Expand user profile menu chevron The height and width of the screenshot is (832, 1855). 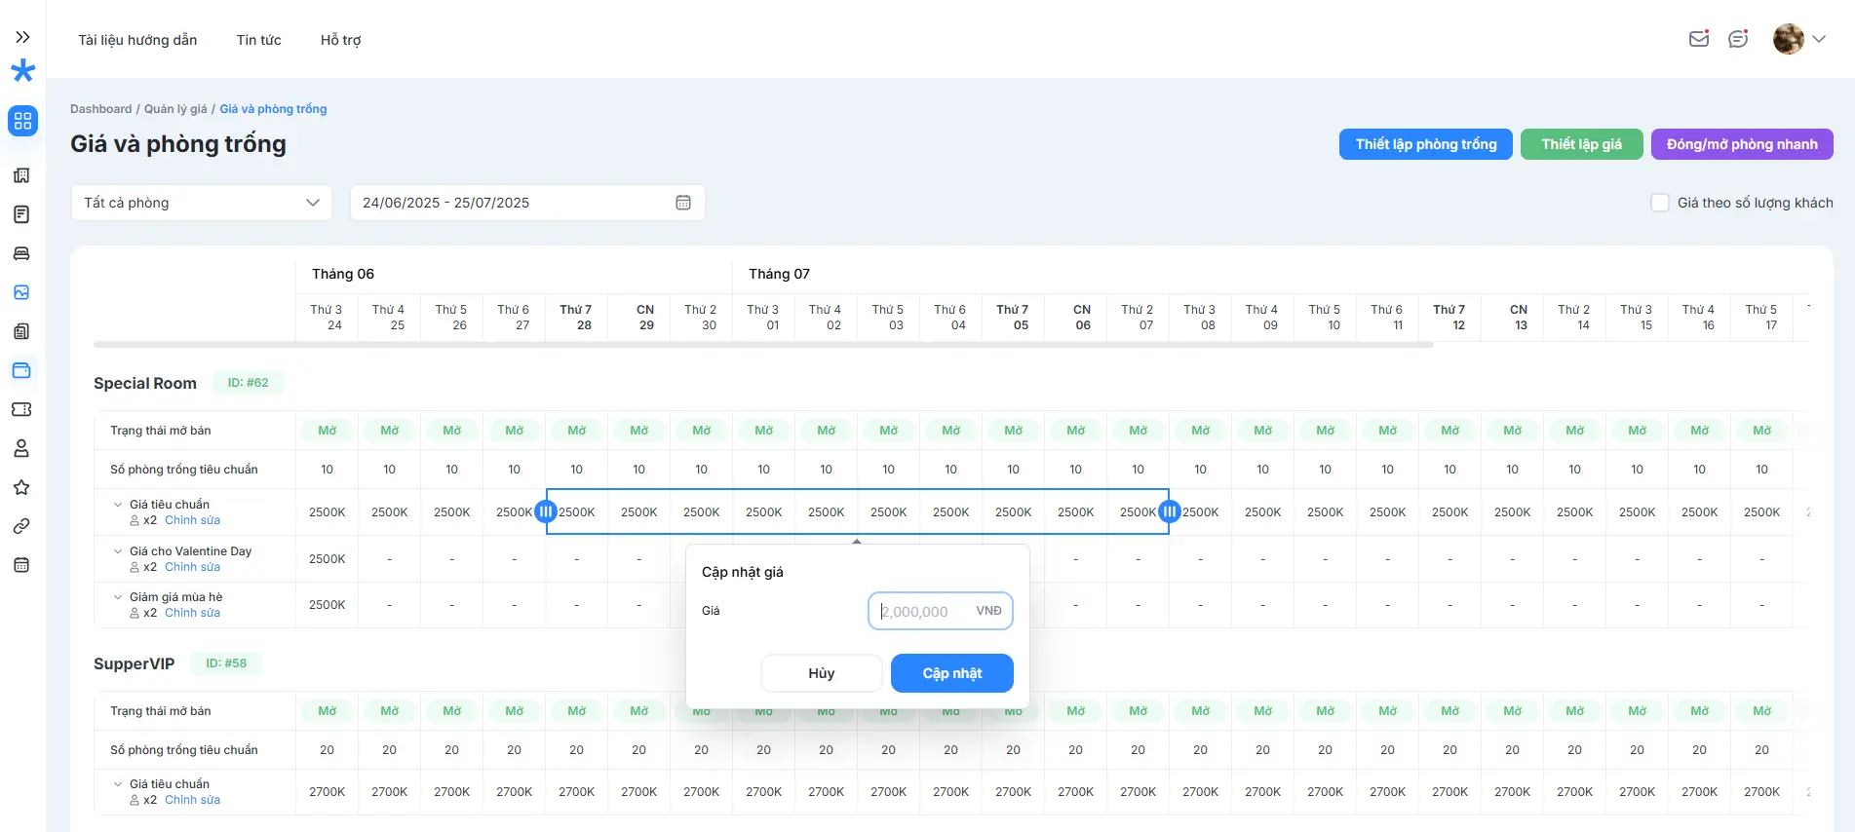pyautogui.click(x=1819, y=39)
